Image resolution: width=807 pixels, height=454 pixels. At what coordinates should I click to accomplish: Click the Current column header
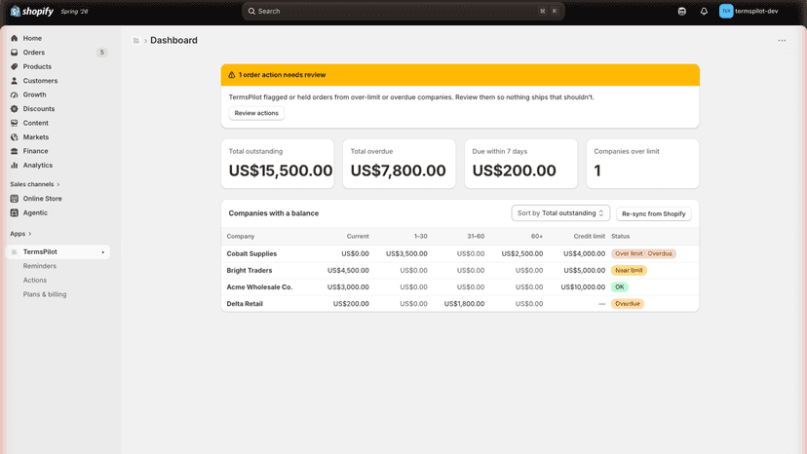click(x=358, y=237)
